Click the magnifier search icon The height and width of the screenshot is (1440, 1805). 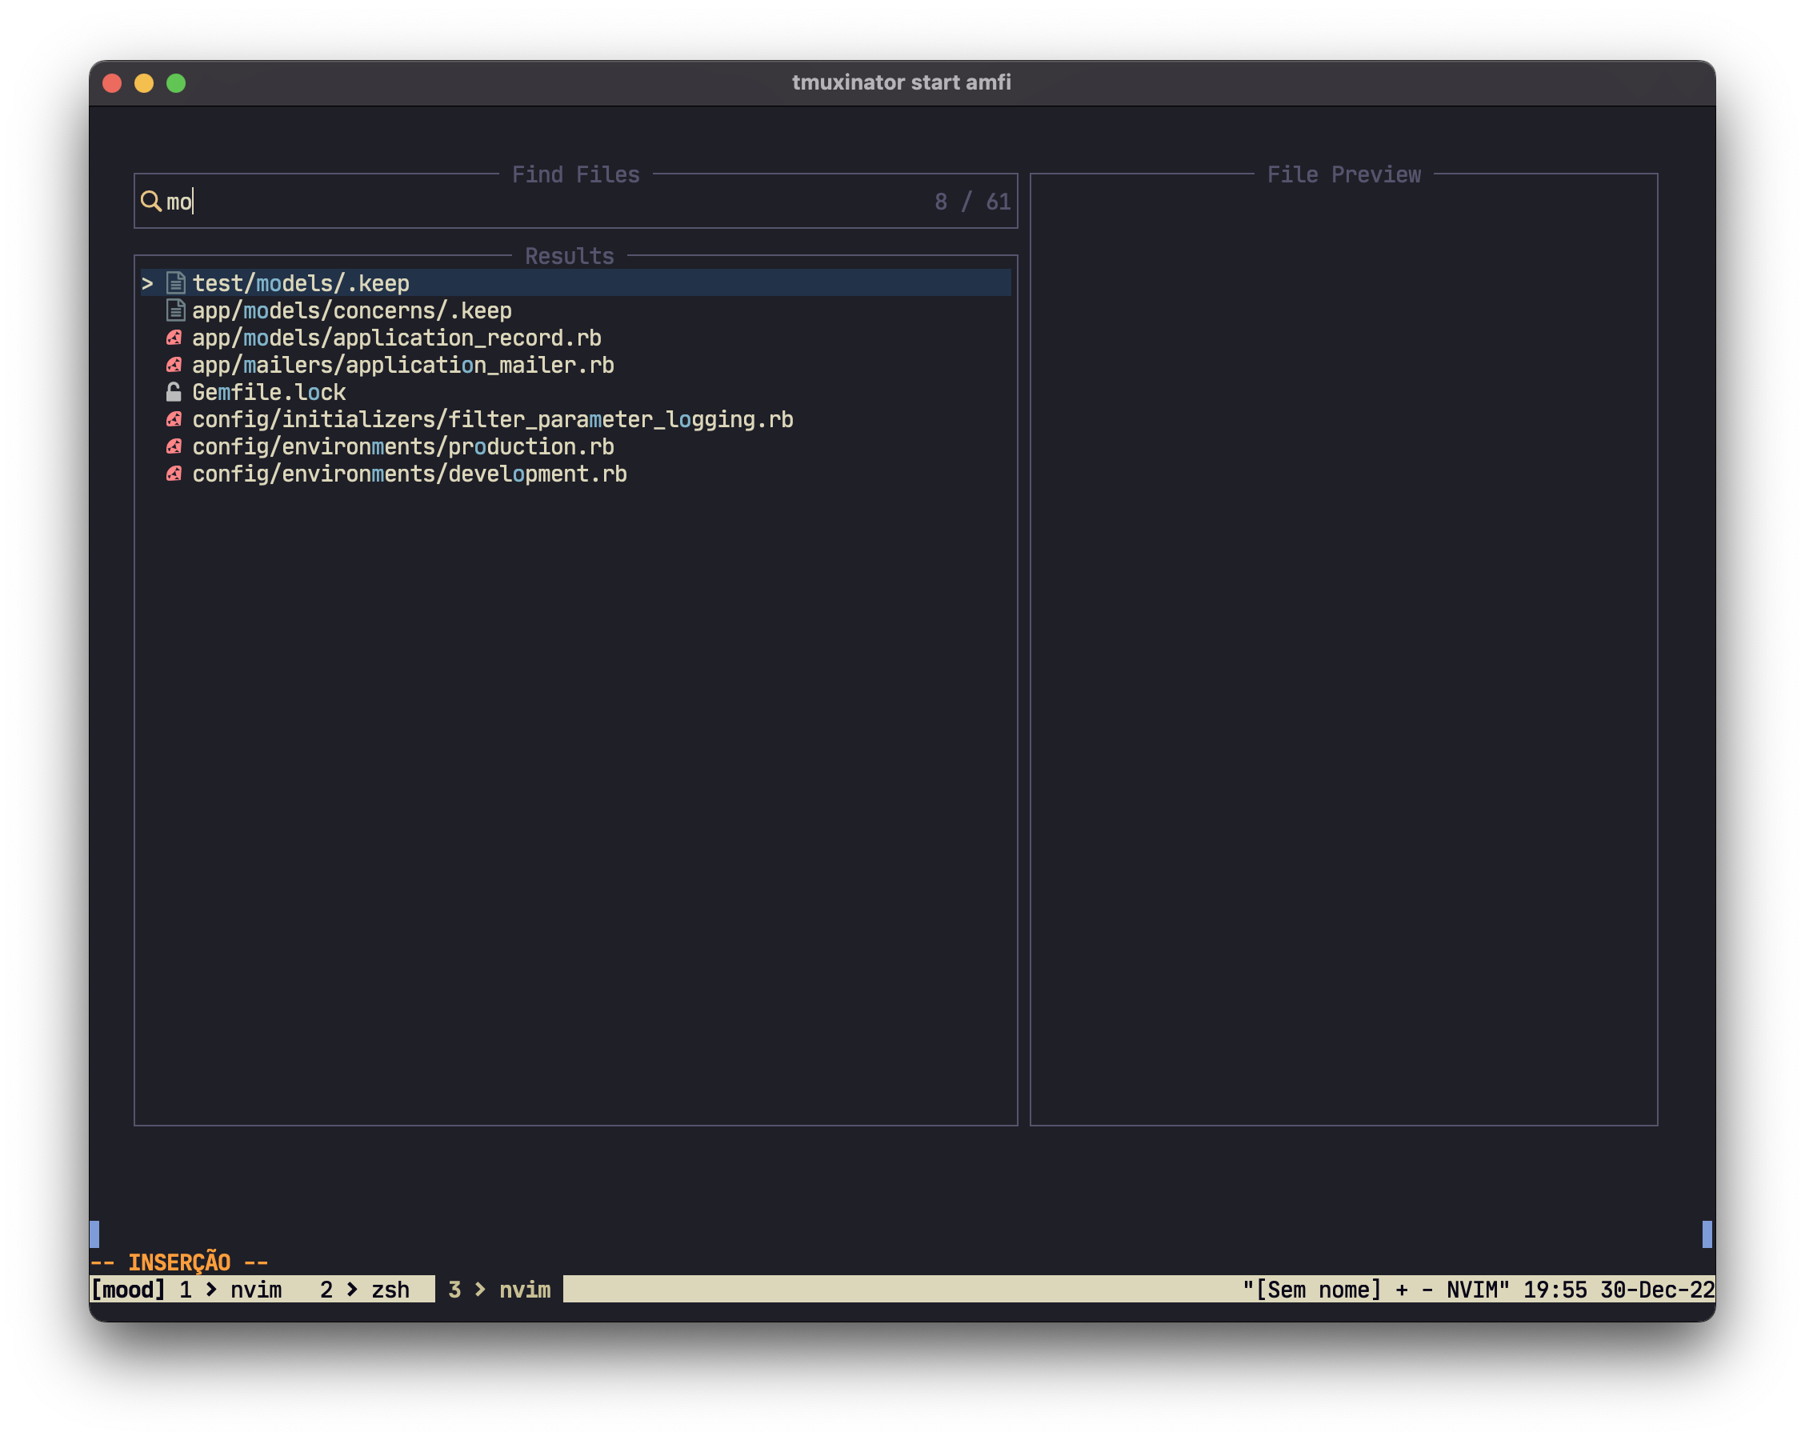click(150, 201)
